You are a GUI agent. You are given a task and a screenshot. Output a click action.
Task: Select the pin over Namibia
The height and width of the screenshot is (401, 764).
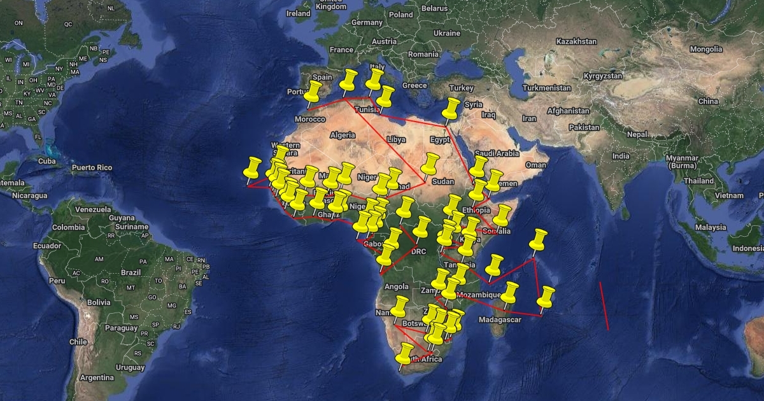[x=399, y=307]
